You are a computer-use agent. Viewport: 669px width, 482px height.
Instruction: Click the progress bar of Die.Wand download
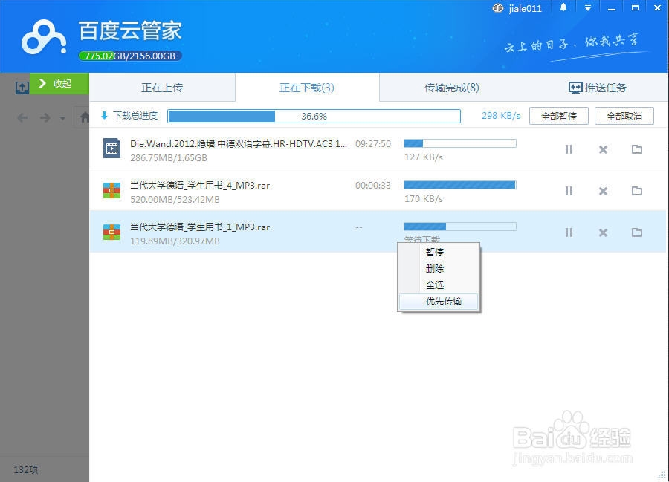460,143
